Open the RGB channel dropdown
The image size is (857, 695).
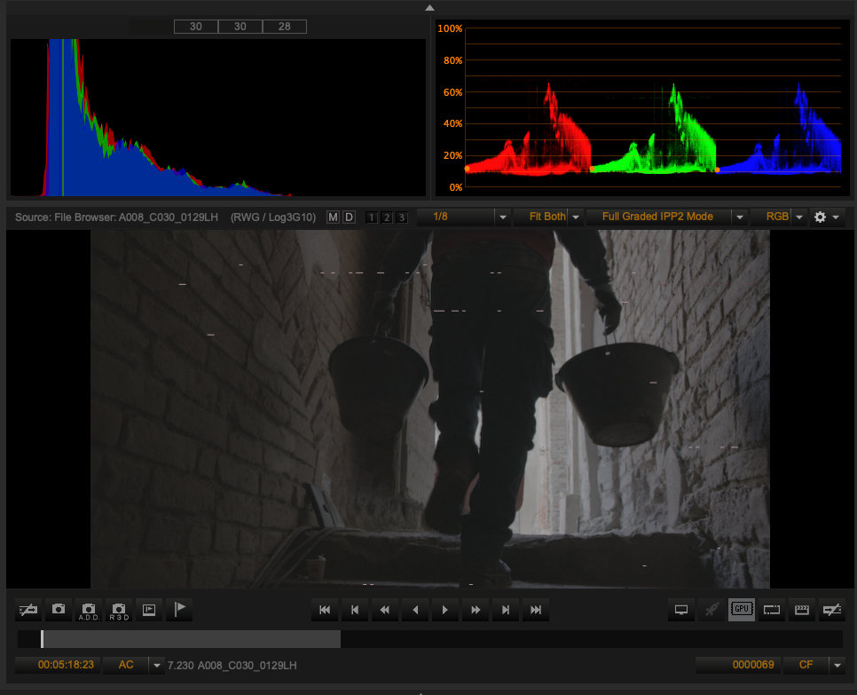[x=779, y=217]
